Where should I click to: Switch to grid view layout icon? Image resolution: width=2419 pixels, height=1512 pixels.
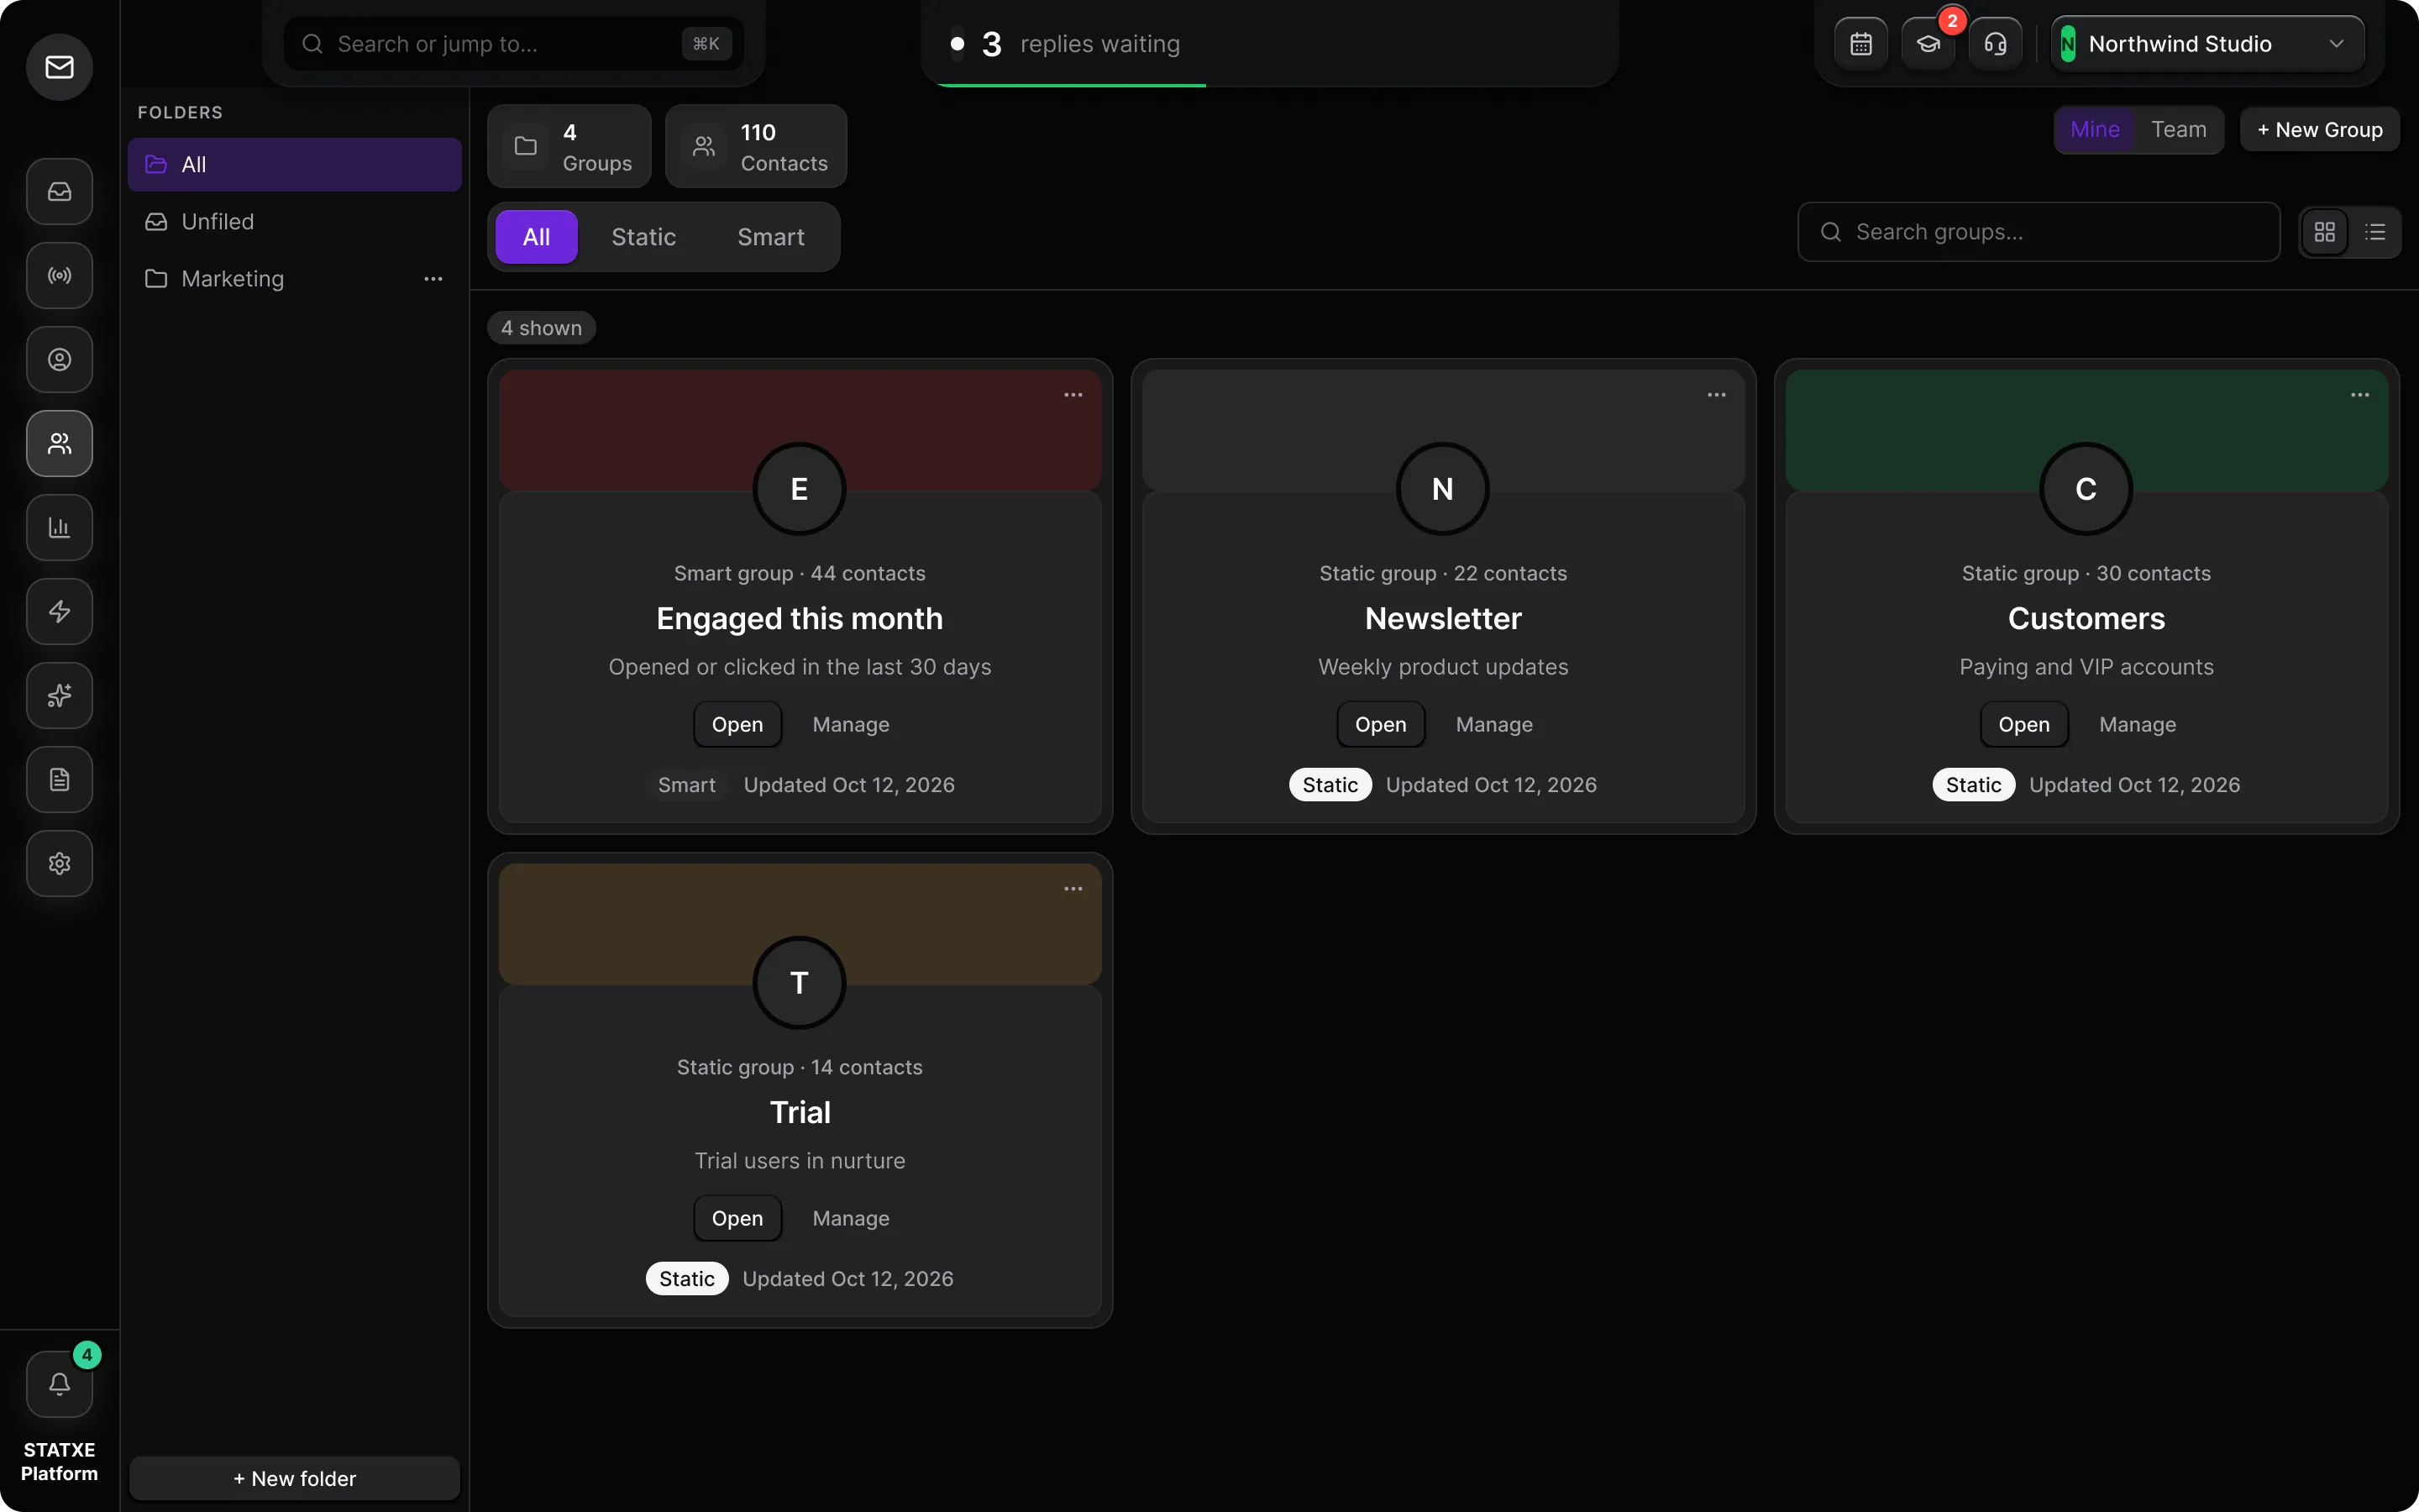[x=2325, y=232]
